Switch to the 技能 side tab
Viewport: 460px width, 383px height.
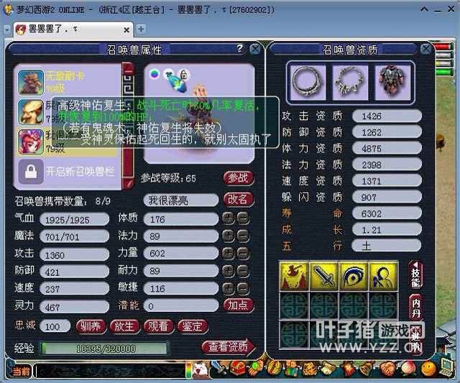pyautogui.click(x=415, y=274)
